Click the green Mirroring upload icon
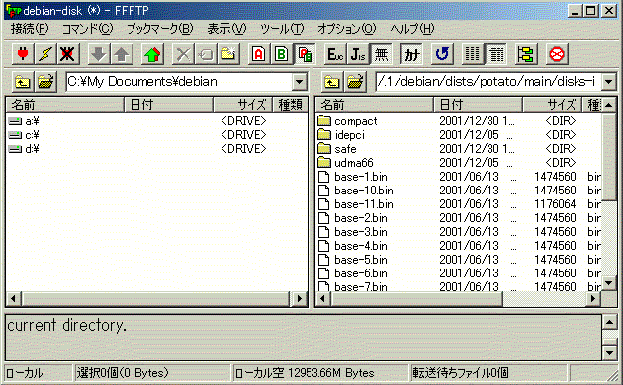 pyautogui.click(x=152, y=54)
